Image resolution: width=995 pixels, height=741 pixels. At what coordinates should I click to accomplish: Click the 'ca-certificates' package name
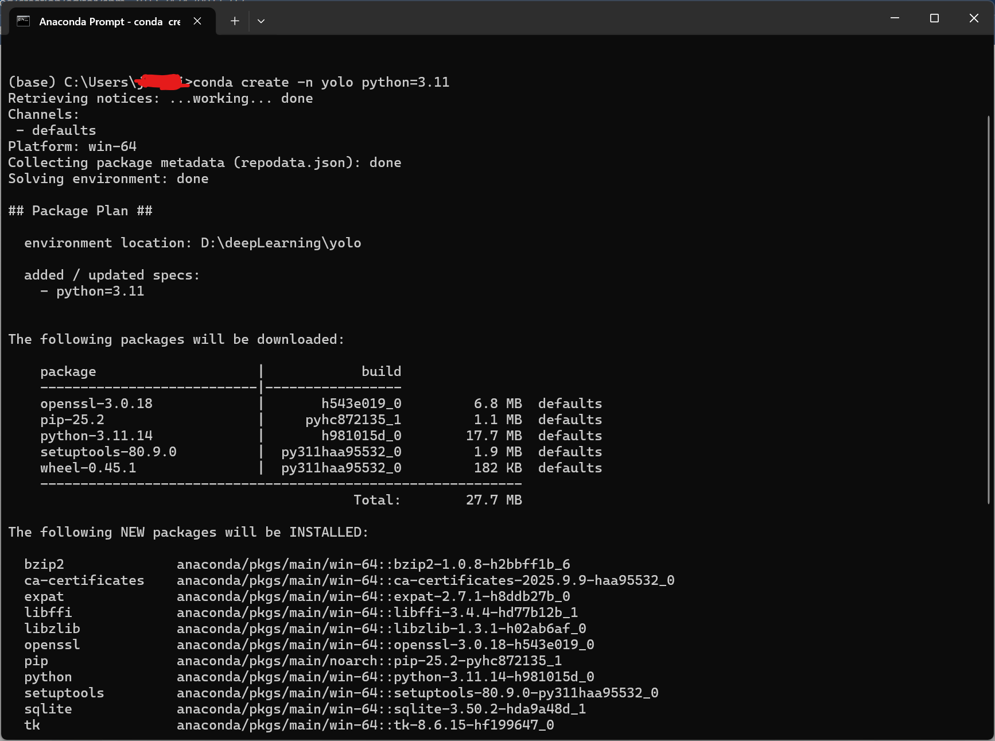(x=84, y=580)
